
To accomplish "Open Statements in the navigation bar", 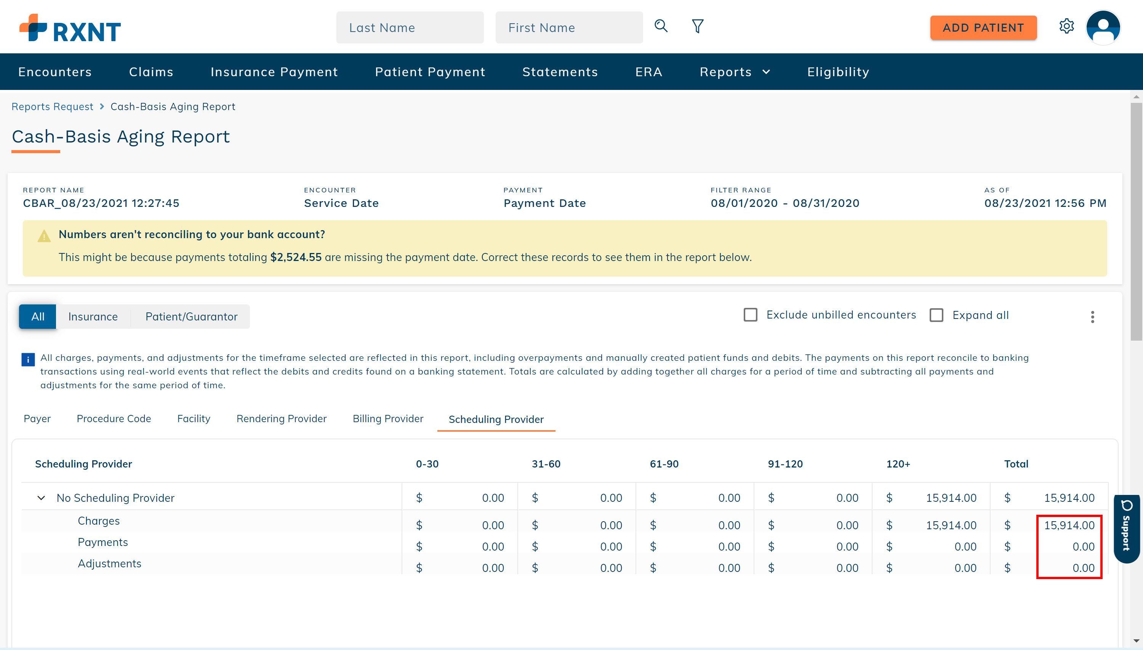I will coord(560,72).
